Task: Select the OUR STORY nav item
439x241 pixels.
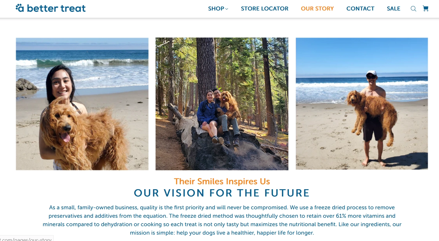Action: (x=317, y=9)
